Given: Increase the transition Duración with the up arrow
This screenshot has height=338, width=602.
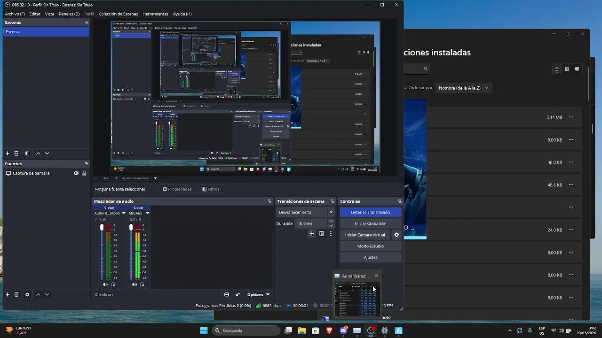Looking at the screenshot, I should 331,221.
